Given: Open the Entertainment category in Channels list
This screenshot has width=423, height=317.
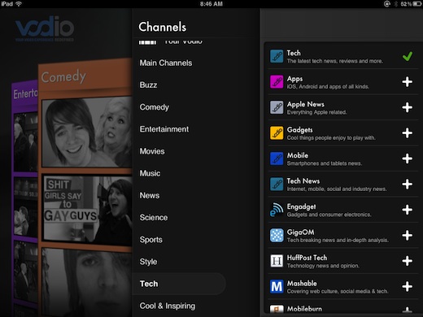Looking at the screenshot, I should click(x=164, y=129).
